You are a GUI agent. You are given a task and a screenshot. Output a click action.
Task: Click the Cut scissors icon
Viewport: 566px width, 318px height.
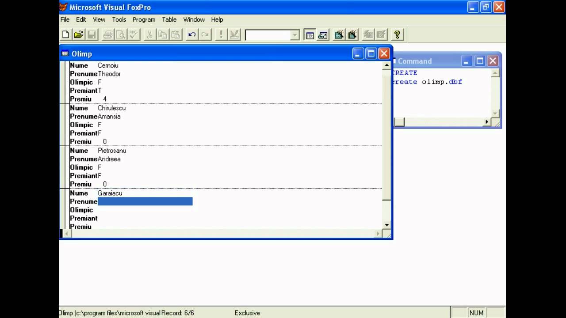pos(149,35)
